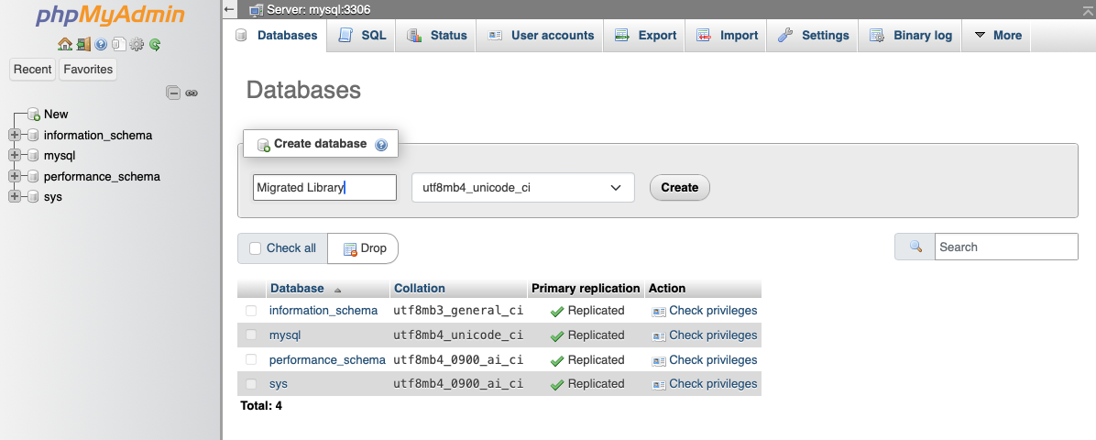Collapse all navigation tree items icon
This screenshot has width=1096, height=440.
coord(172,93)
